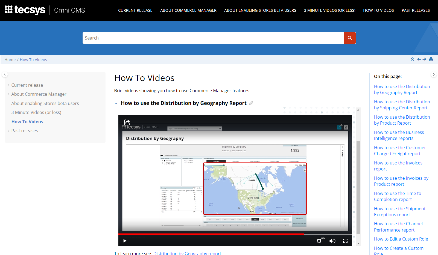The height and width of the screenshot is (255, 438).
Task: Click the video's red progress bar
Action: point(211,234)
